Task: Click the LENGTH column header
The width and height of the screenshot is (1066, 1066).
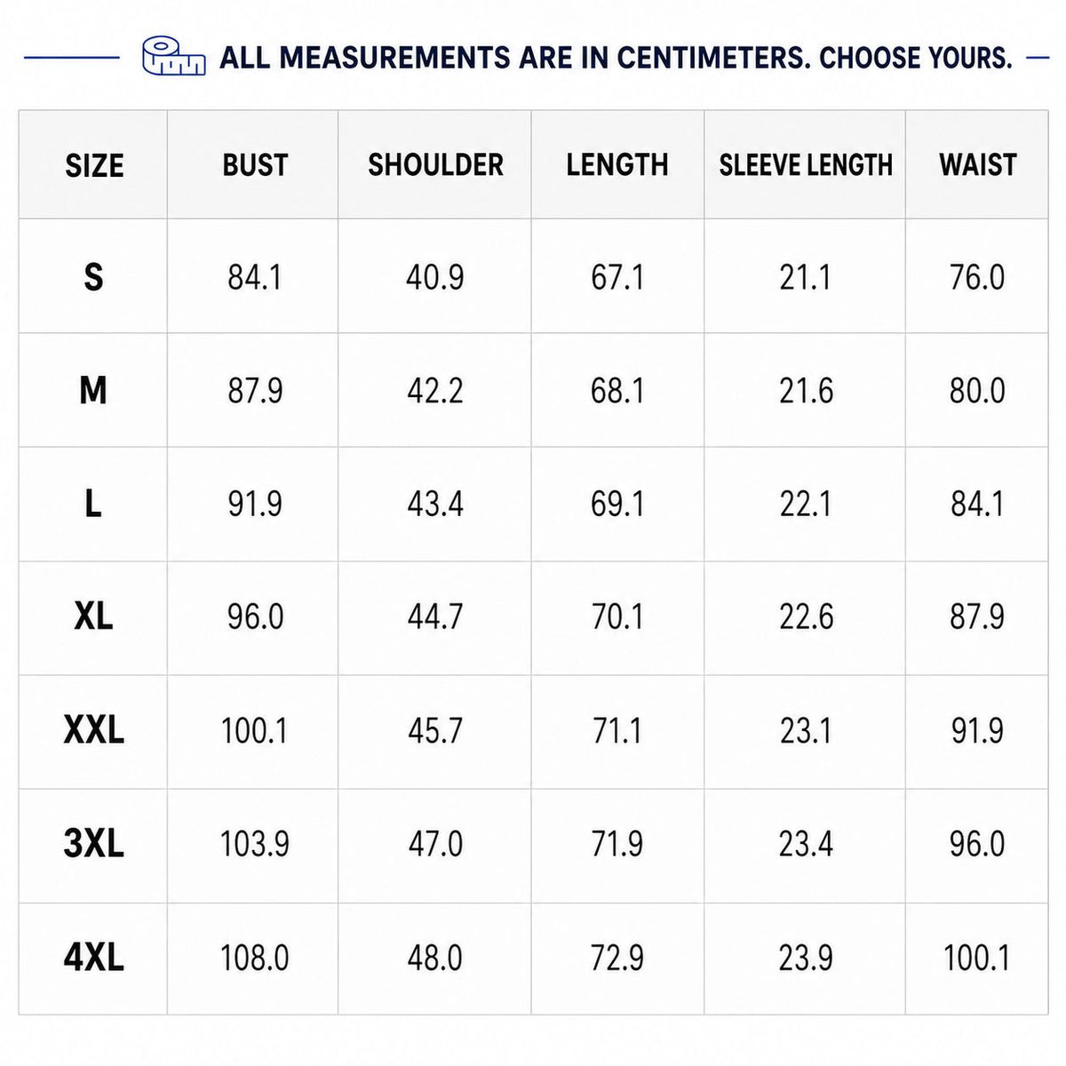Action: [x=617, y=165]
